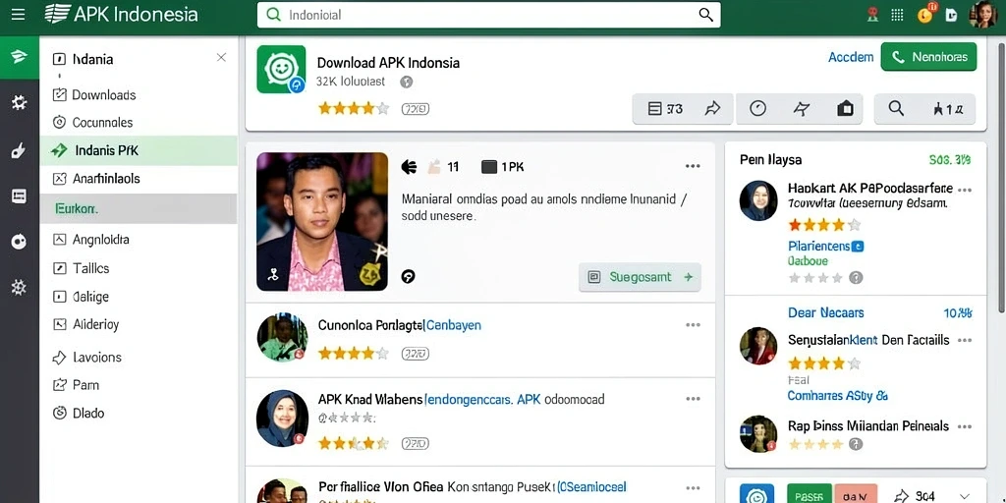Image resolution: width=1006 pixels, height=503 pixels.
Task: Open the Accdem link
Action: (851, 57)
